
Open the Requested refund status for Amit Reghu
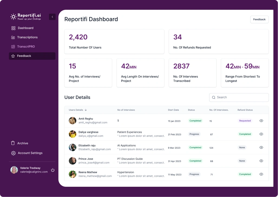pos(245,121)
